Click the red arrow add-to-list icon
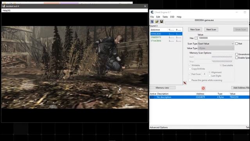This screenshot has width=250, height=141. pyautogui.click(x=185, y=83)
